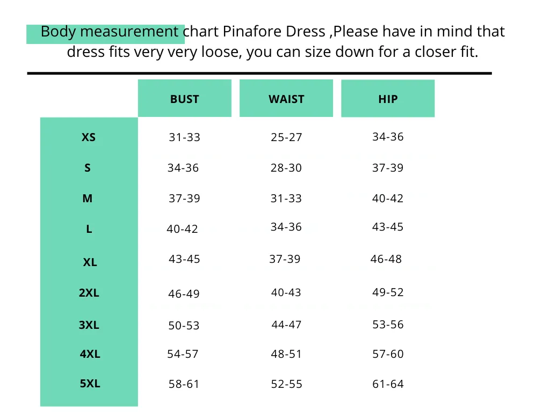Choose the 5XL size row label

[90, 384]
